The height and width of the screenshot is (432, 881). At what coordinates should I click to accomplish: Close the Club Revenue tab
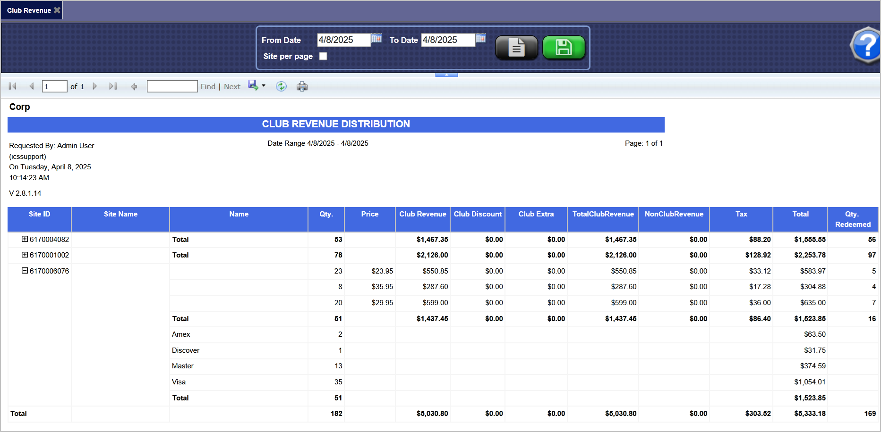[x=57, y=10]
